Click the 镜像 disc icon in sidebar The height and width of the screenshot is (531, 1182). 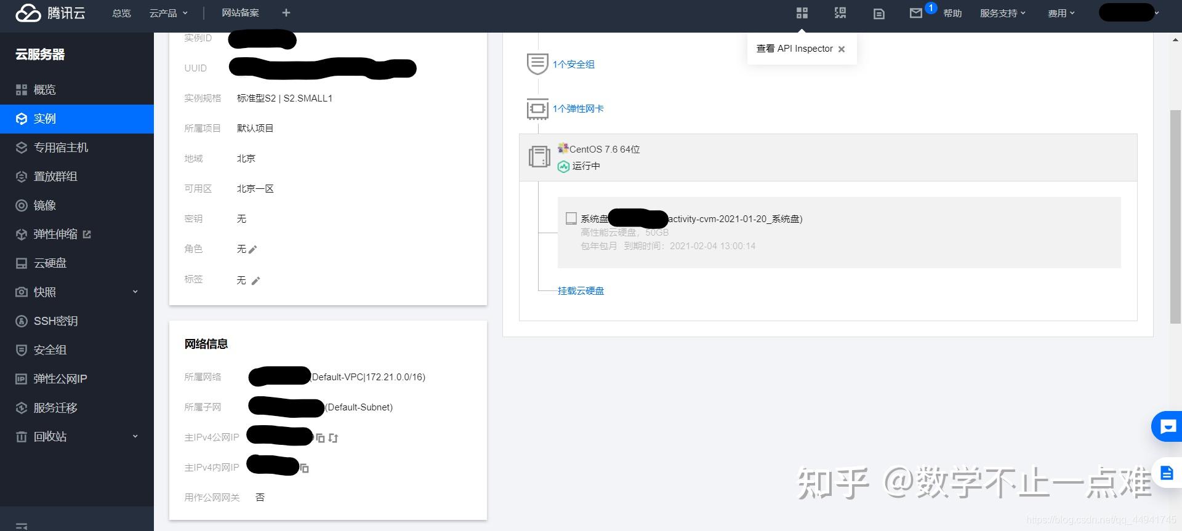[x=22, y=206]
